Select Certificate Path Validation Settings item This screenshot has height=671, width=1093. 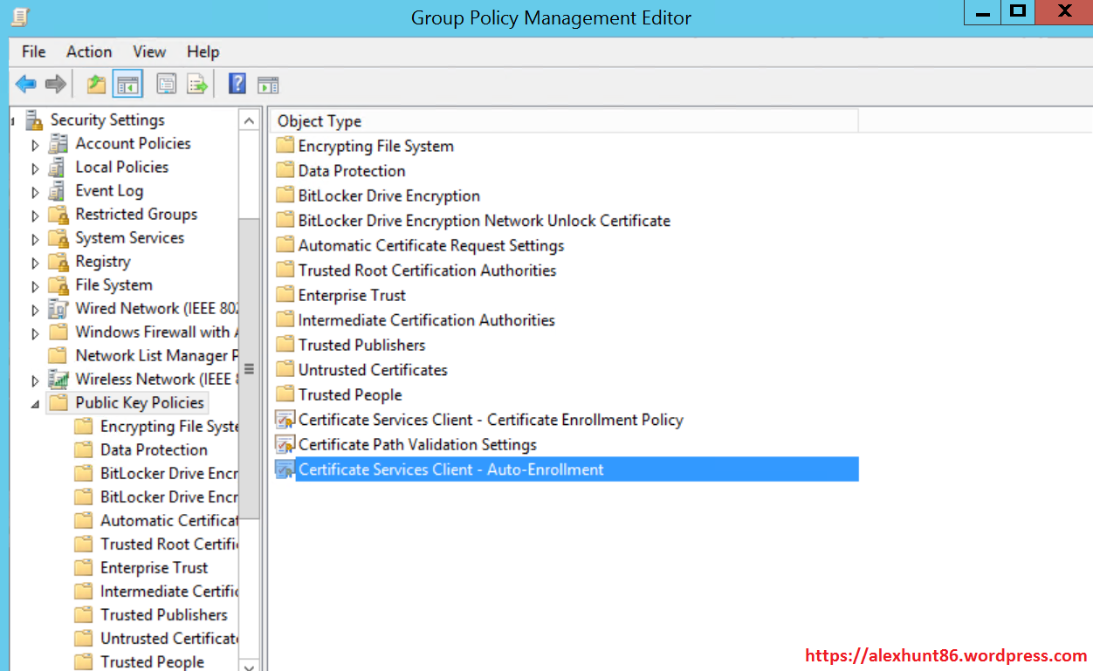coord(417,445)
